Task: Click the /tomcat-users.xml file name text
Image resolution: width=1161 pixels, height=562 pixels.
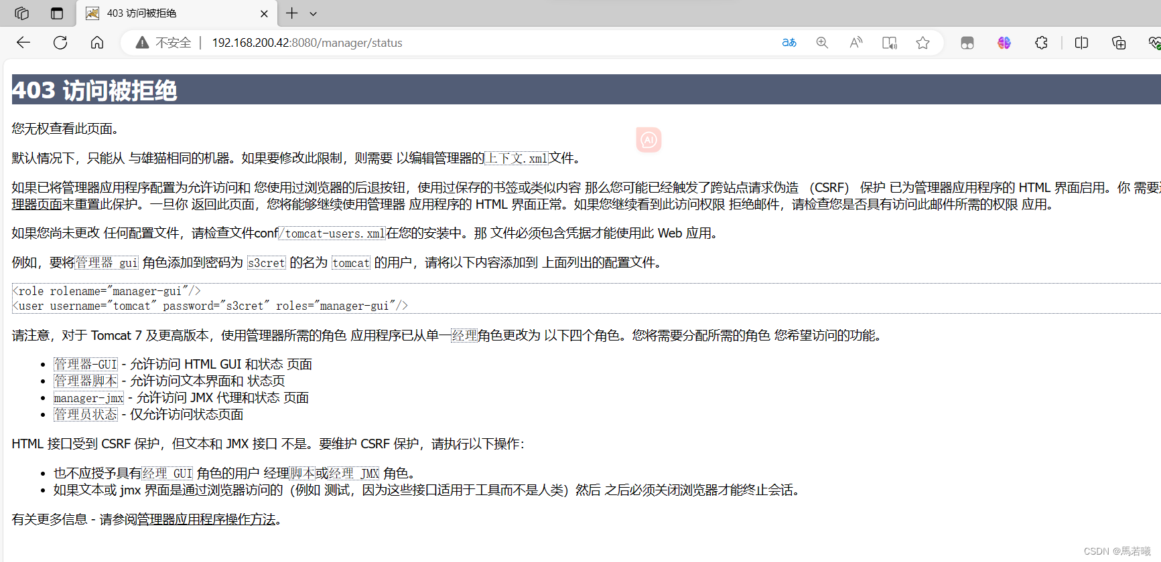Action: pyautogui.click(x=332, y=233)
